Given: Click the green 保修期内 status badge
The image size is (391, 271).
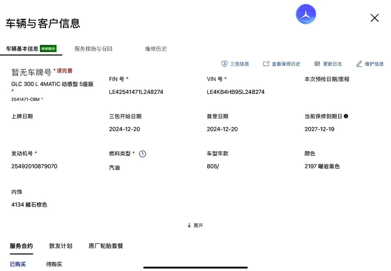Looking at the screenshot, I should click(x=48, y=48).
